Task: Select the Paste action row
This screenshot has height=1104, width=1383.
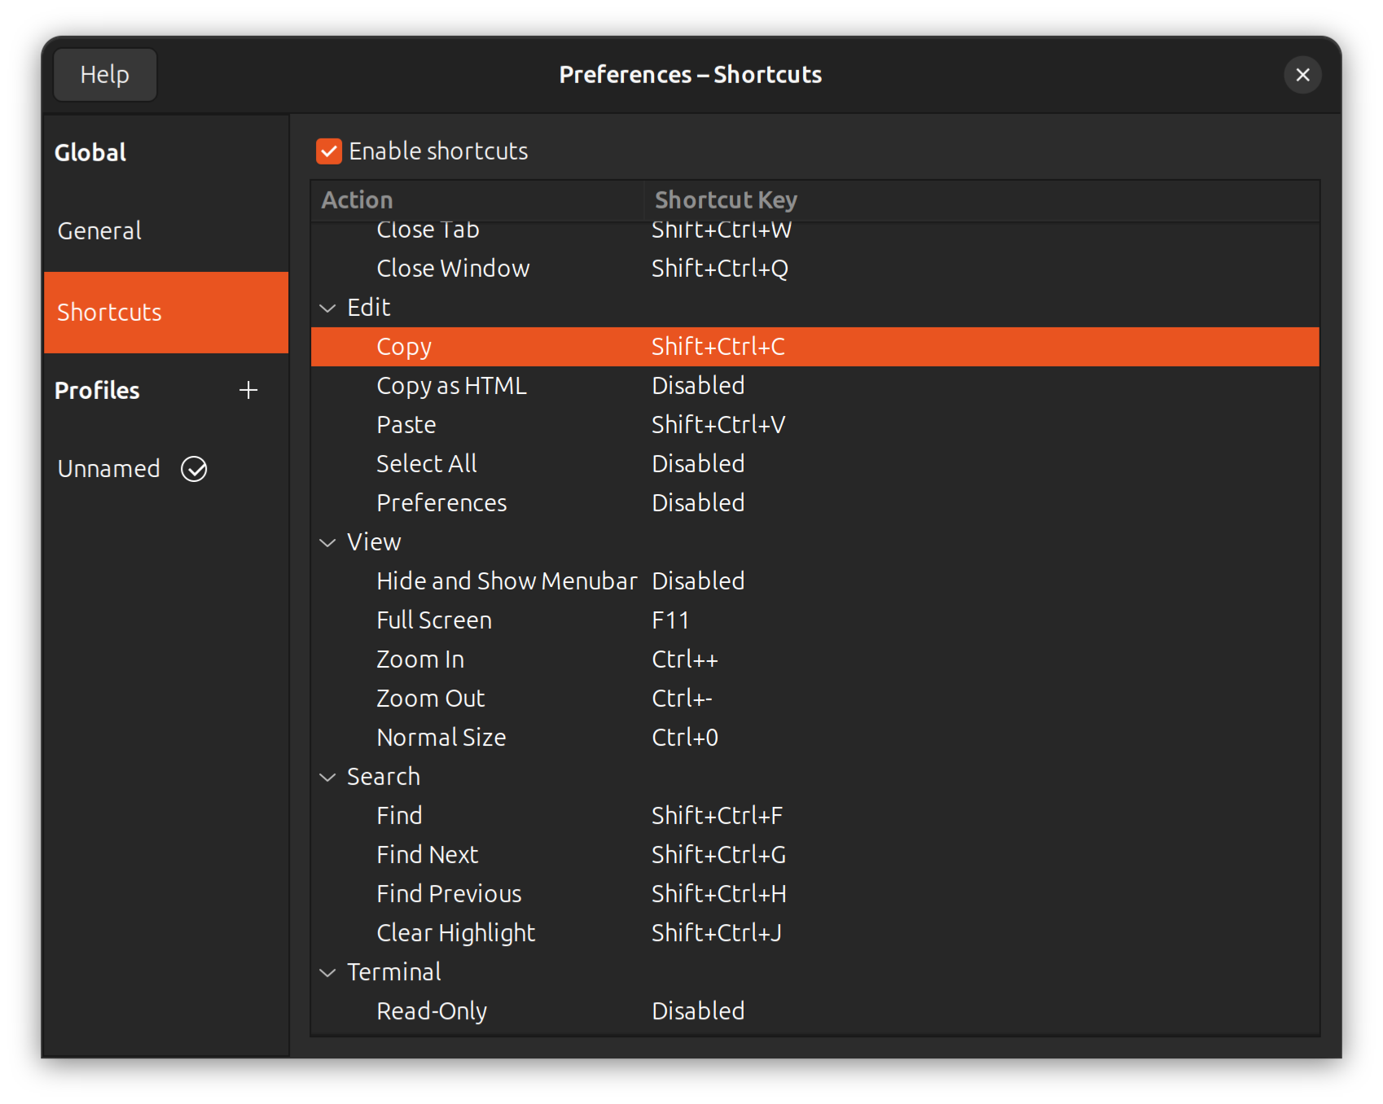Action: pyautogui.click(x=814, y=425)
